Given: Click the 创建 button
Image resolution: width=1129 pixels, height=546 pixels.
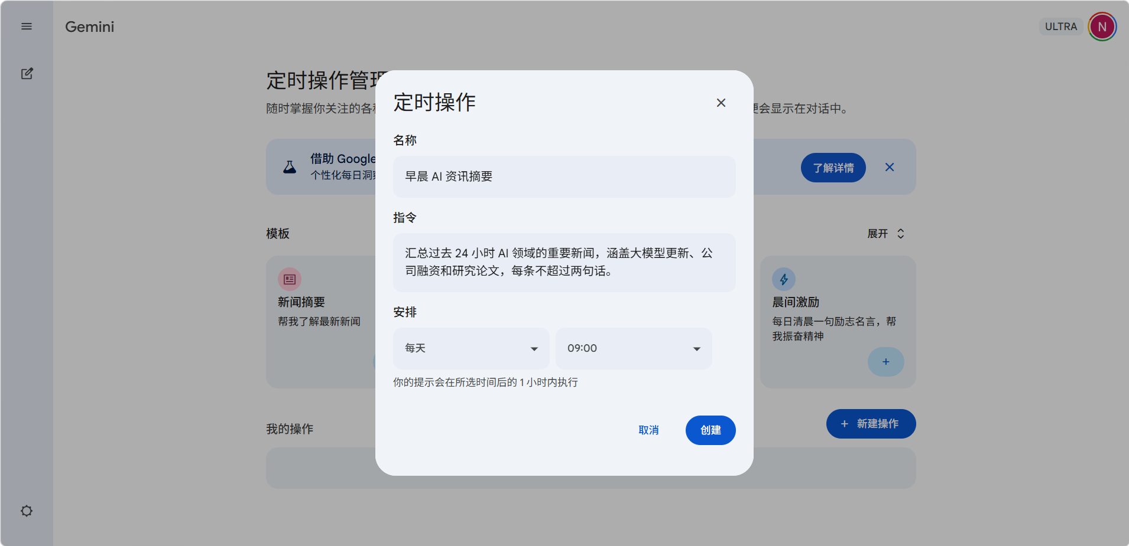Looking at the screenshot, I should point(711,430).
